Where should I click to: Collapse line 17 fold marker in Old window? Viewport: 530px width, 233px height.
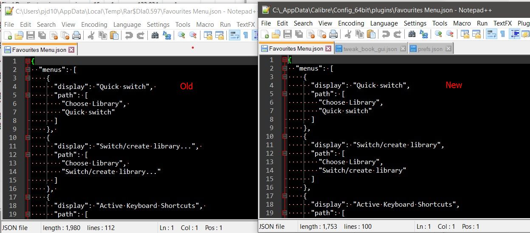coord(28,197)
